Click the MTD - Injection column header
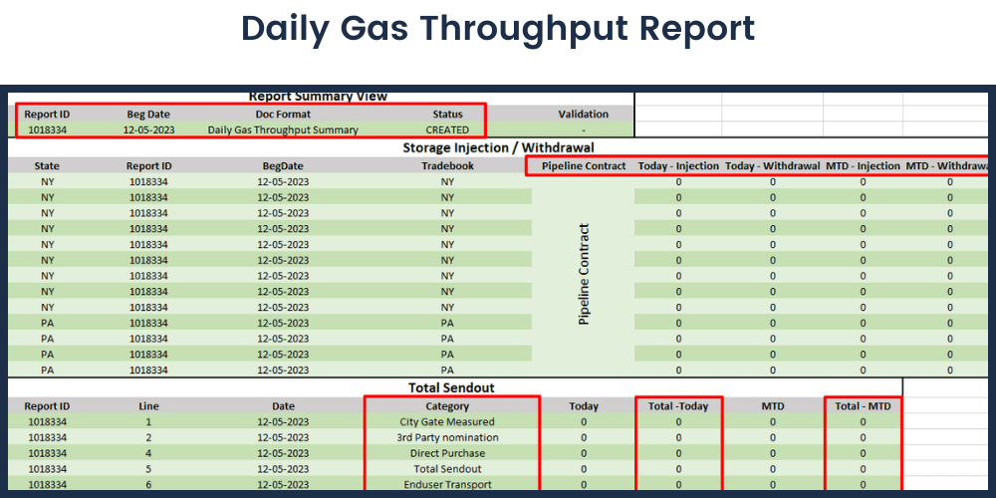 point(863,166)
